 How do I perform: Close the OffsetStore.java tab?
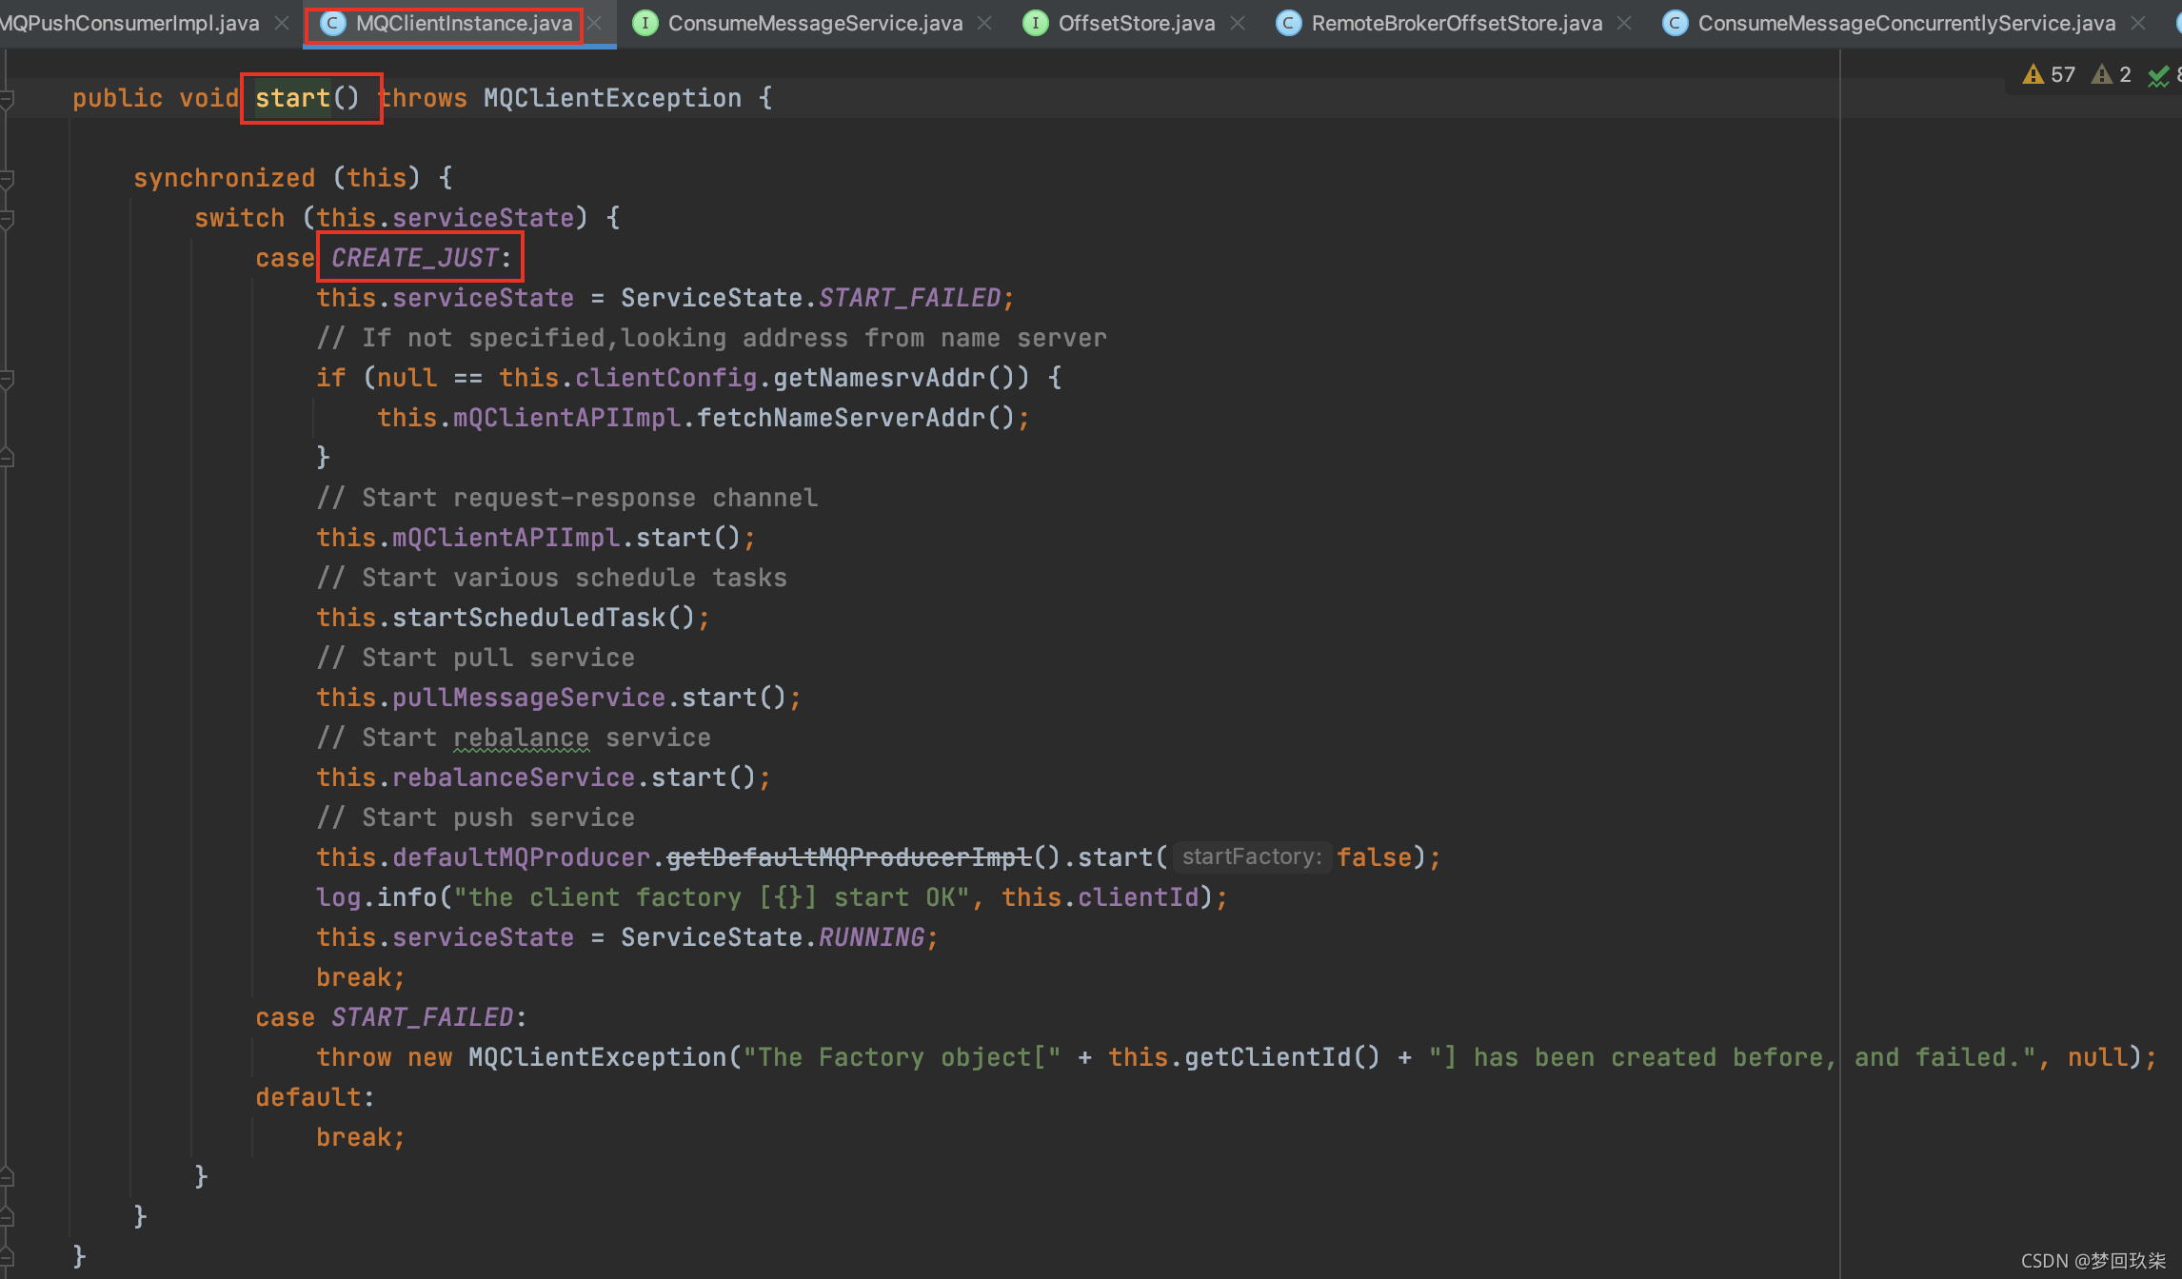[1238, 23]
